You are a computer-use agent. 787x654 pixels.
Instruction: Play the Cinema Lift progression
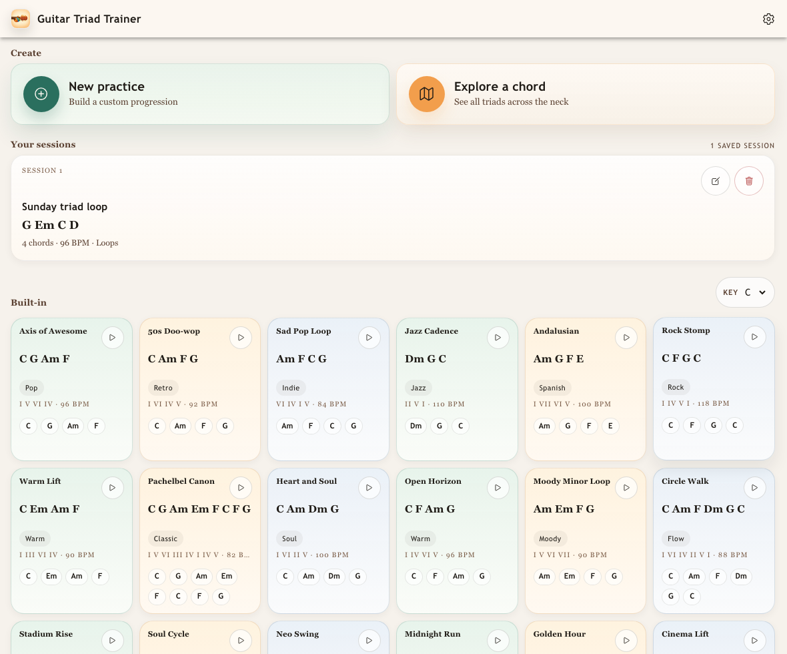point(755,641)
